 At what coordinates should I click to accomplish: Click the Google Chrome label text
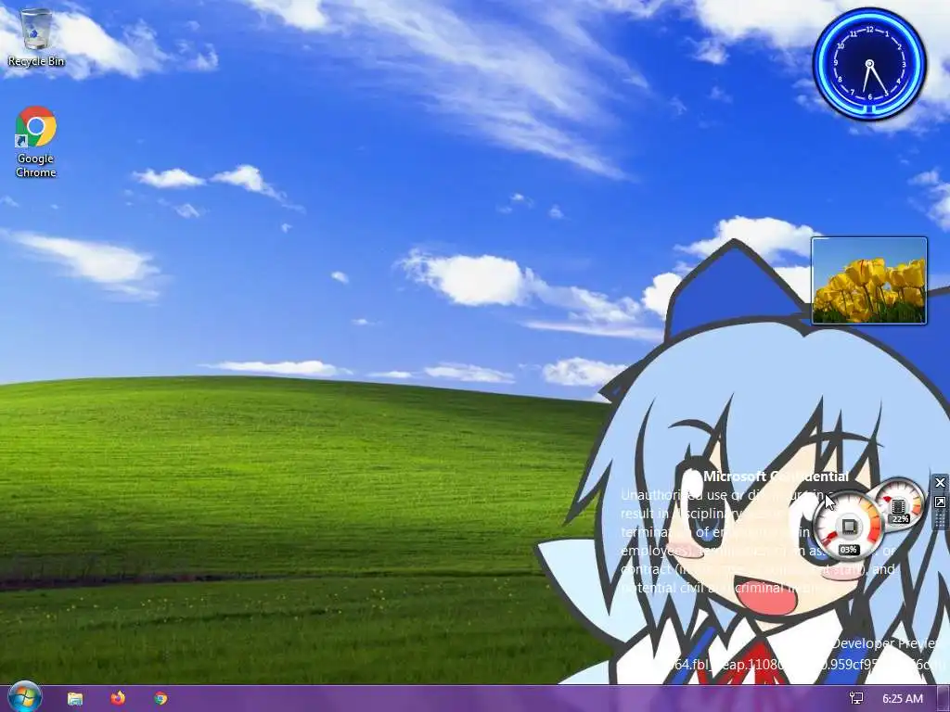[36, 165]
